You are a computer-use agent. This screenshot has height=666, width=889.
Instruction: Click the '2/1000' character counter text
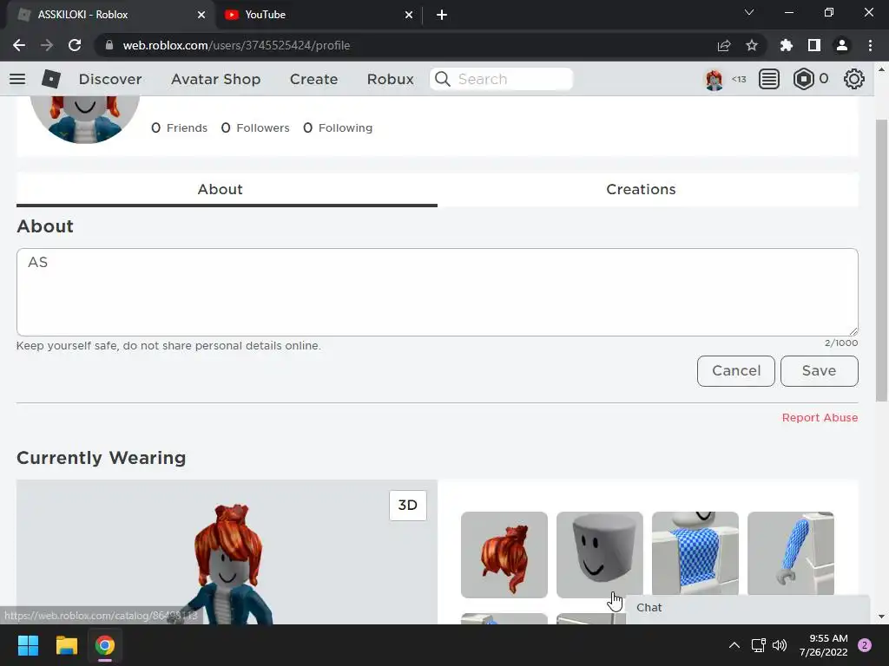(841, 343)
